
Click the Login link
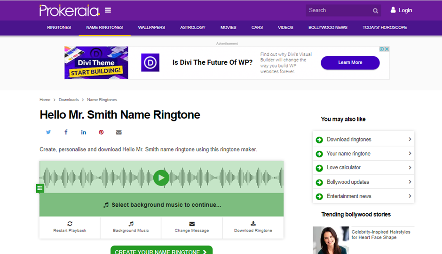click(405, 10)
